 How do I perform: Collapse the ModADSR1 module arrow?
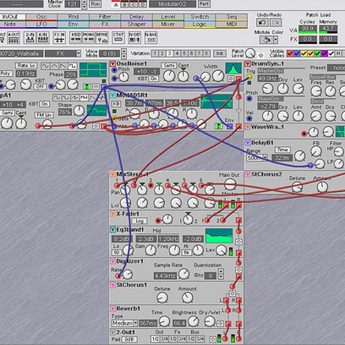point(112,95)
